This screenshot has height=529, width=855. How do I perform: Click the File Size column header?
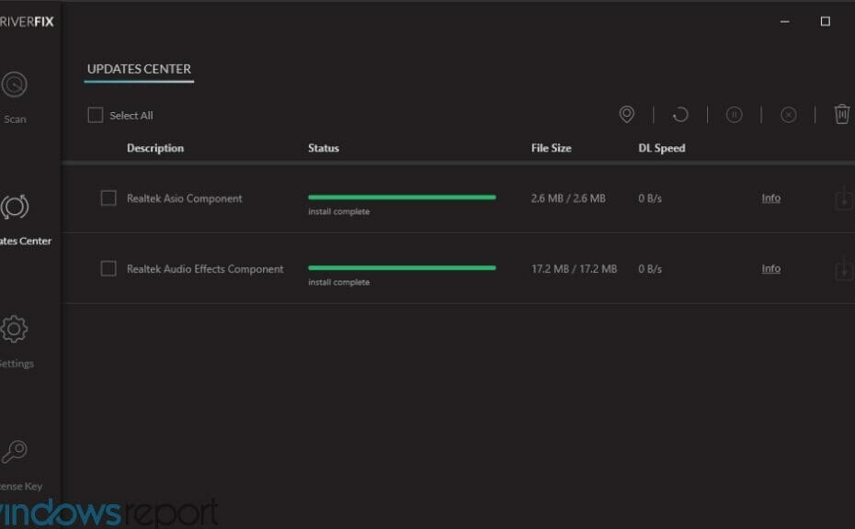click(x=552, y=148)
